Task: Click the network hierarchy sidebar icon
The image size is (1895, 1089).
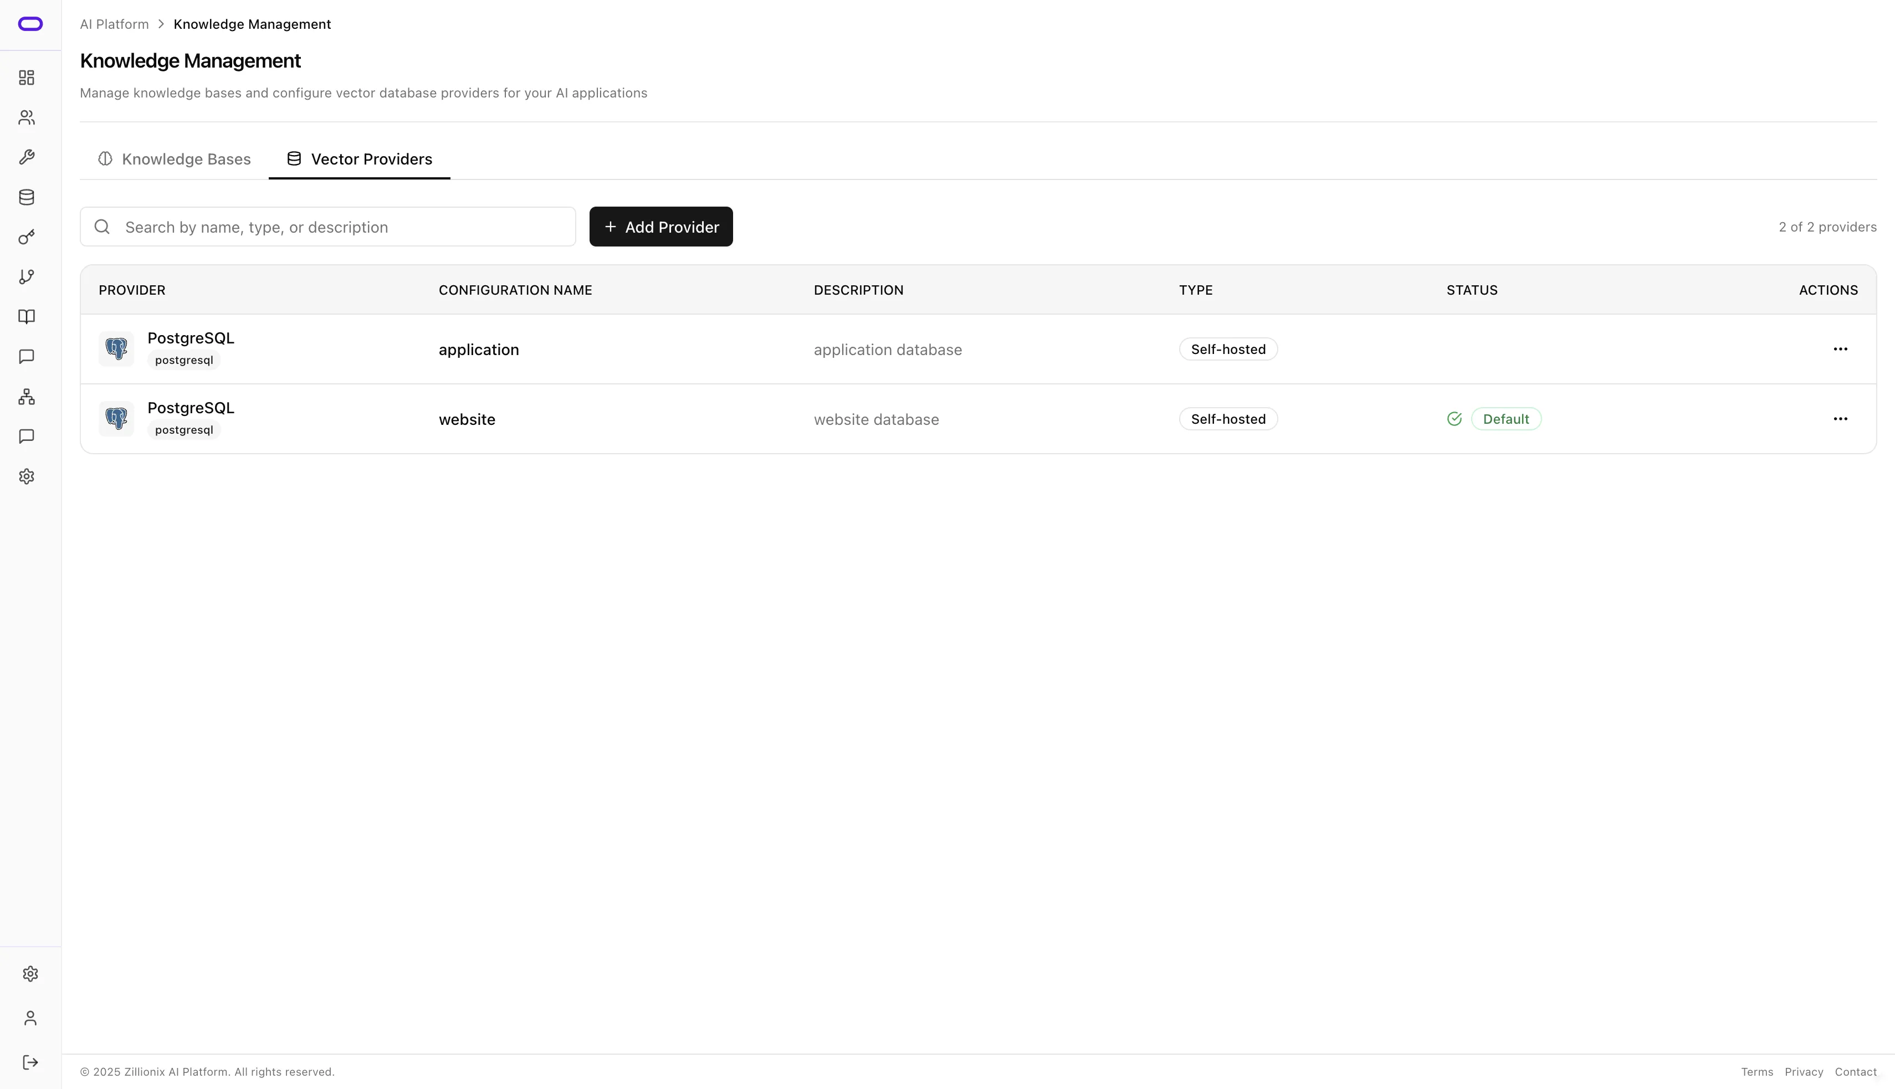Action: point(27,397)
